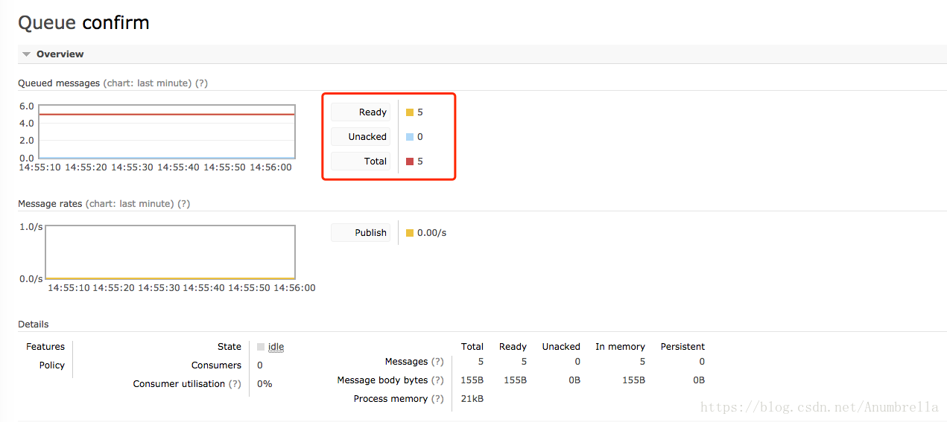The width and height of the screenshot is (947, 422).
Task: Click the Ready column header in Details
Action: 513,347
